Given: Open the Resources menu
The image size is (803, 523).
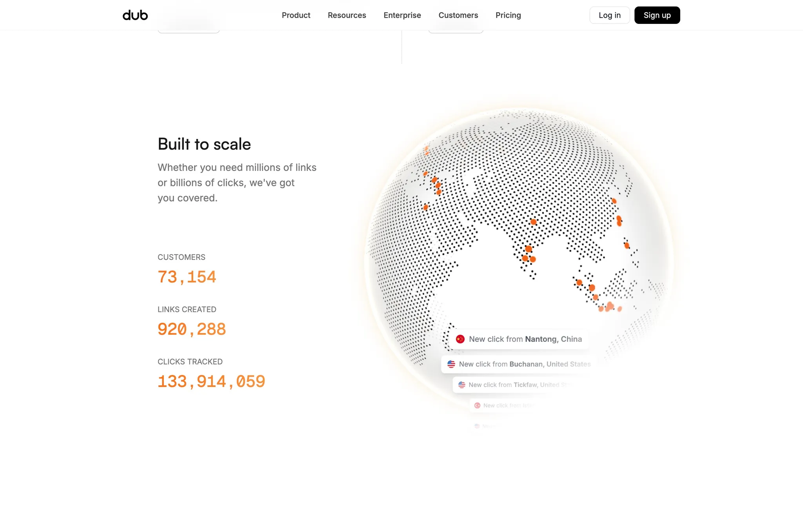Looking at the screenshot, I should coord(347,15).
